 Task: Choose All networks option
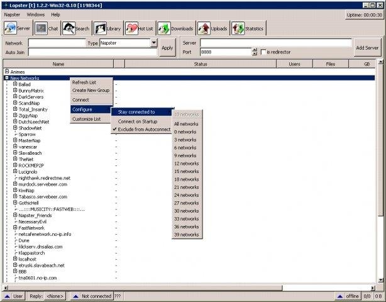187,124
